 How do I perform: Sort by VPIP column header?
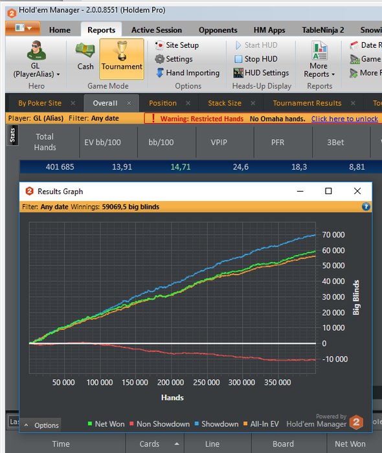(x=219, y=142)
